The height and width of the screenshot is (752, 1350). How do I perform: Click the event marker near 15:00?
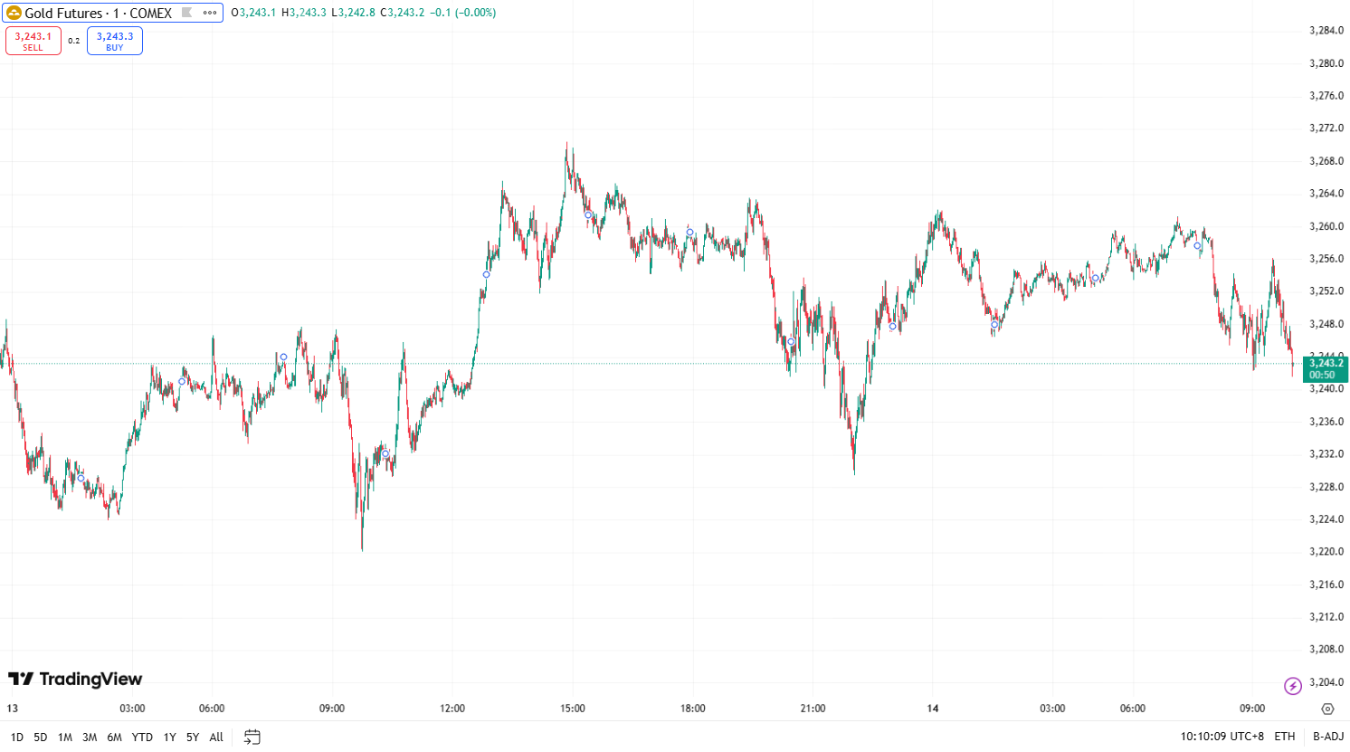click(588, 214)
